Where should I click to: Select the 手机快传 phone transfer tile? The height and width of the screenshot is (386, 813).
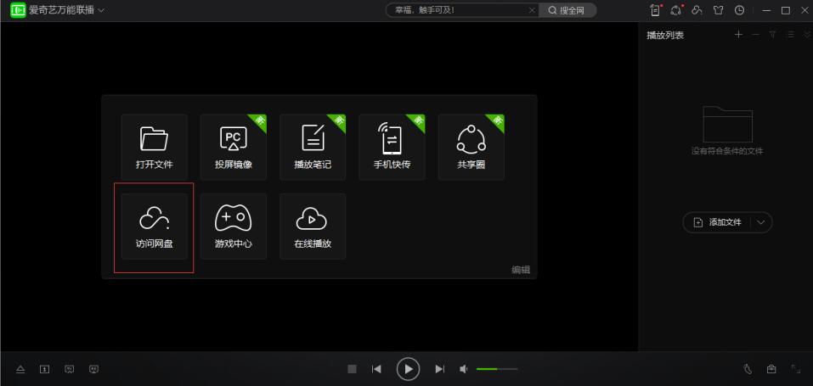392,147
